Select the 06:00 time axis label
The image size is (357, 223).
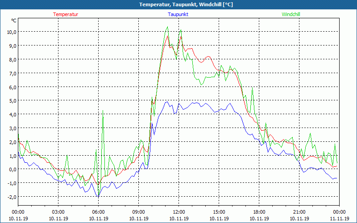[99, 212]
